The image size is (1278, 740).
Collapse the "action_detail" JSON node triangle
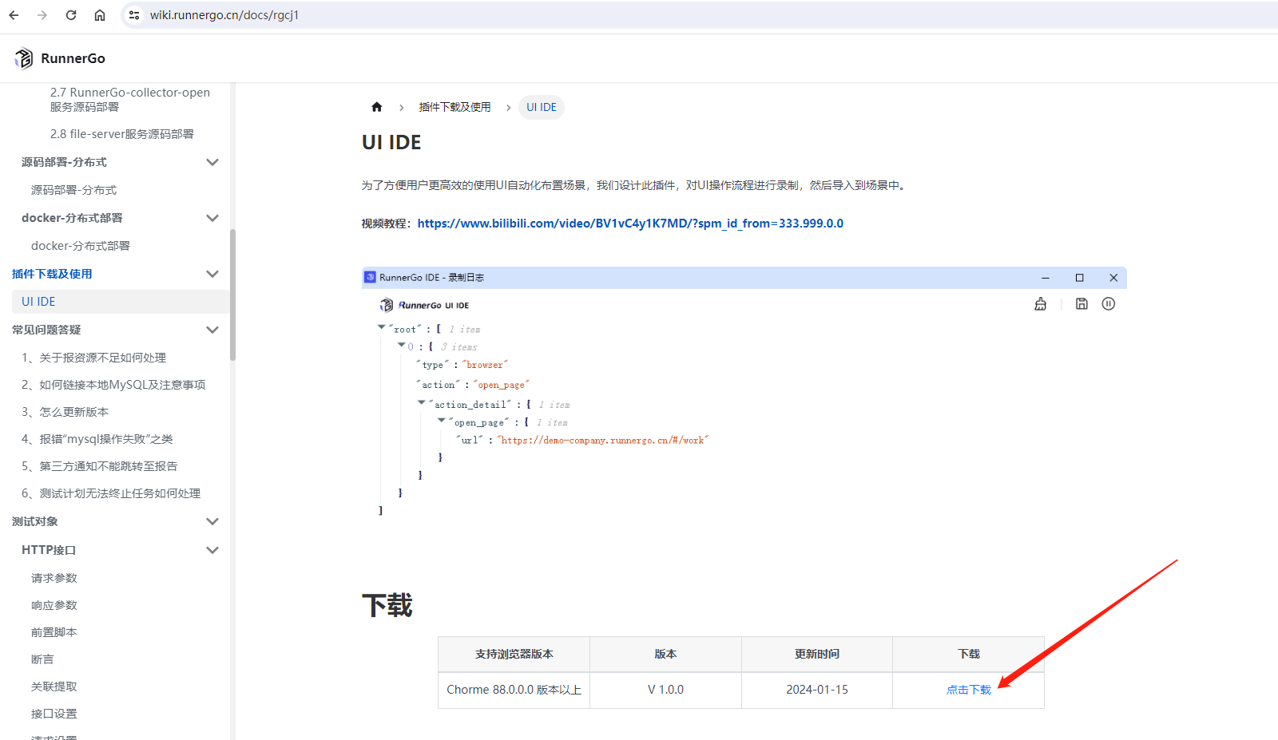(x=422, y=402)
